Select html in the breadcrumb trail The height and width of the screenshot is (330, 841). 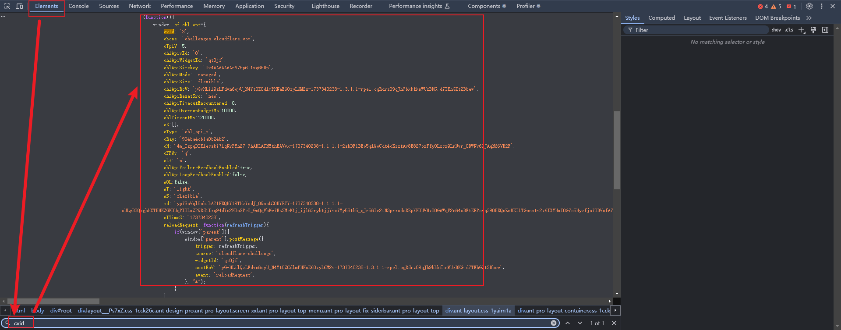click(21, 311)
